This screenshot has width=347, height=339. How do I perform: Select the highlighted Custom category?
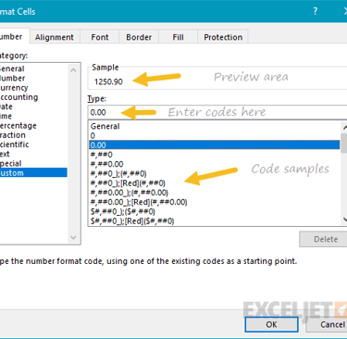point(33,172)
